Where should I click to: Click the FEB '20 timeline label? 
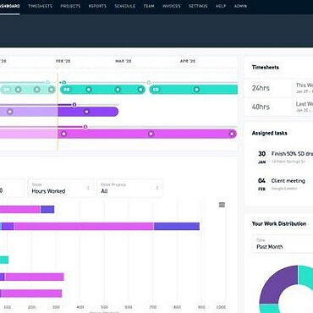[x=63, y=61]
